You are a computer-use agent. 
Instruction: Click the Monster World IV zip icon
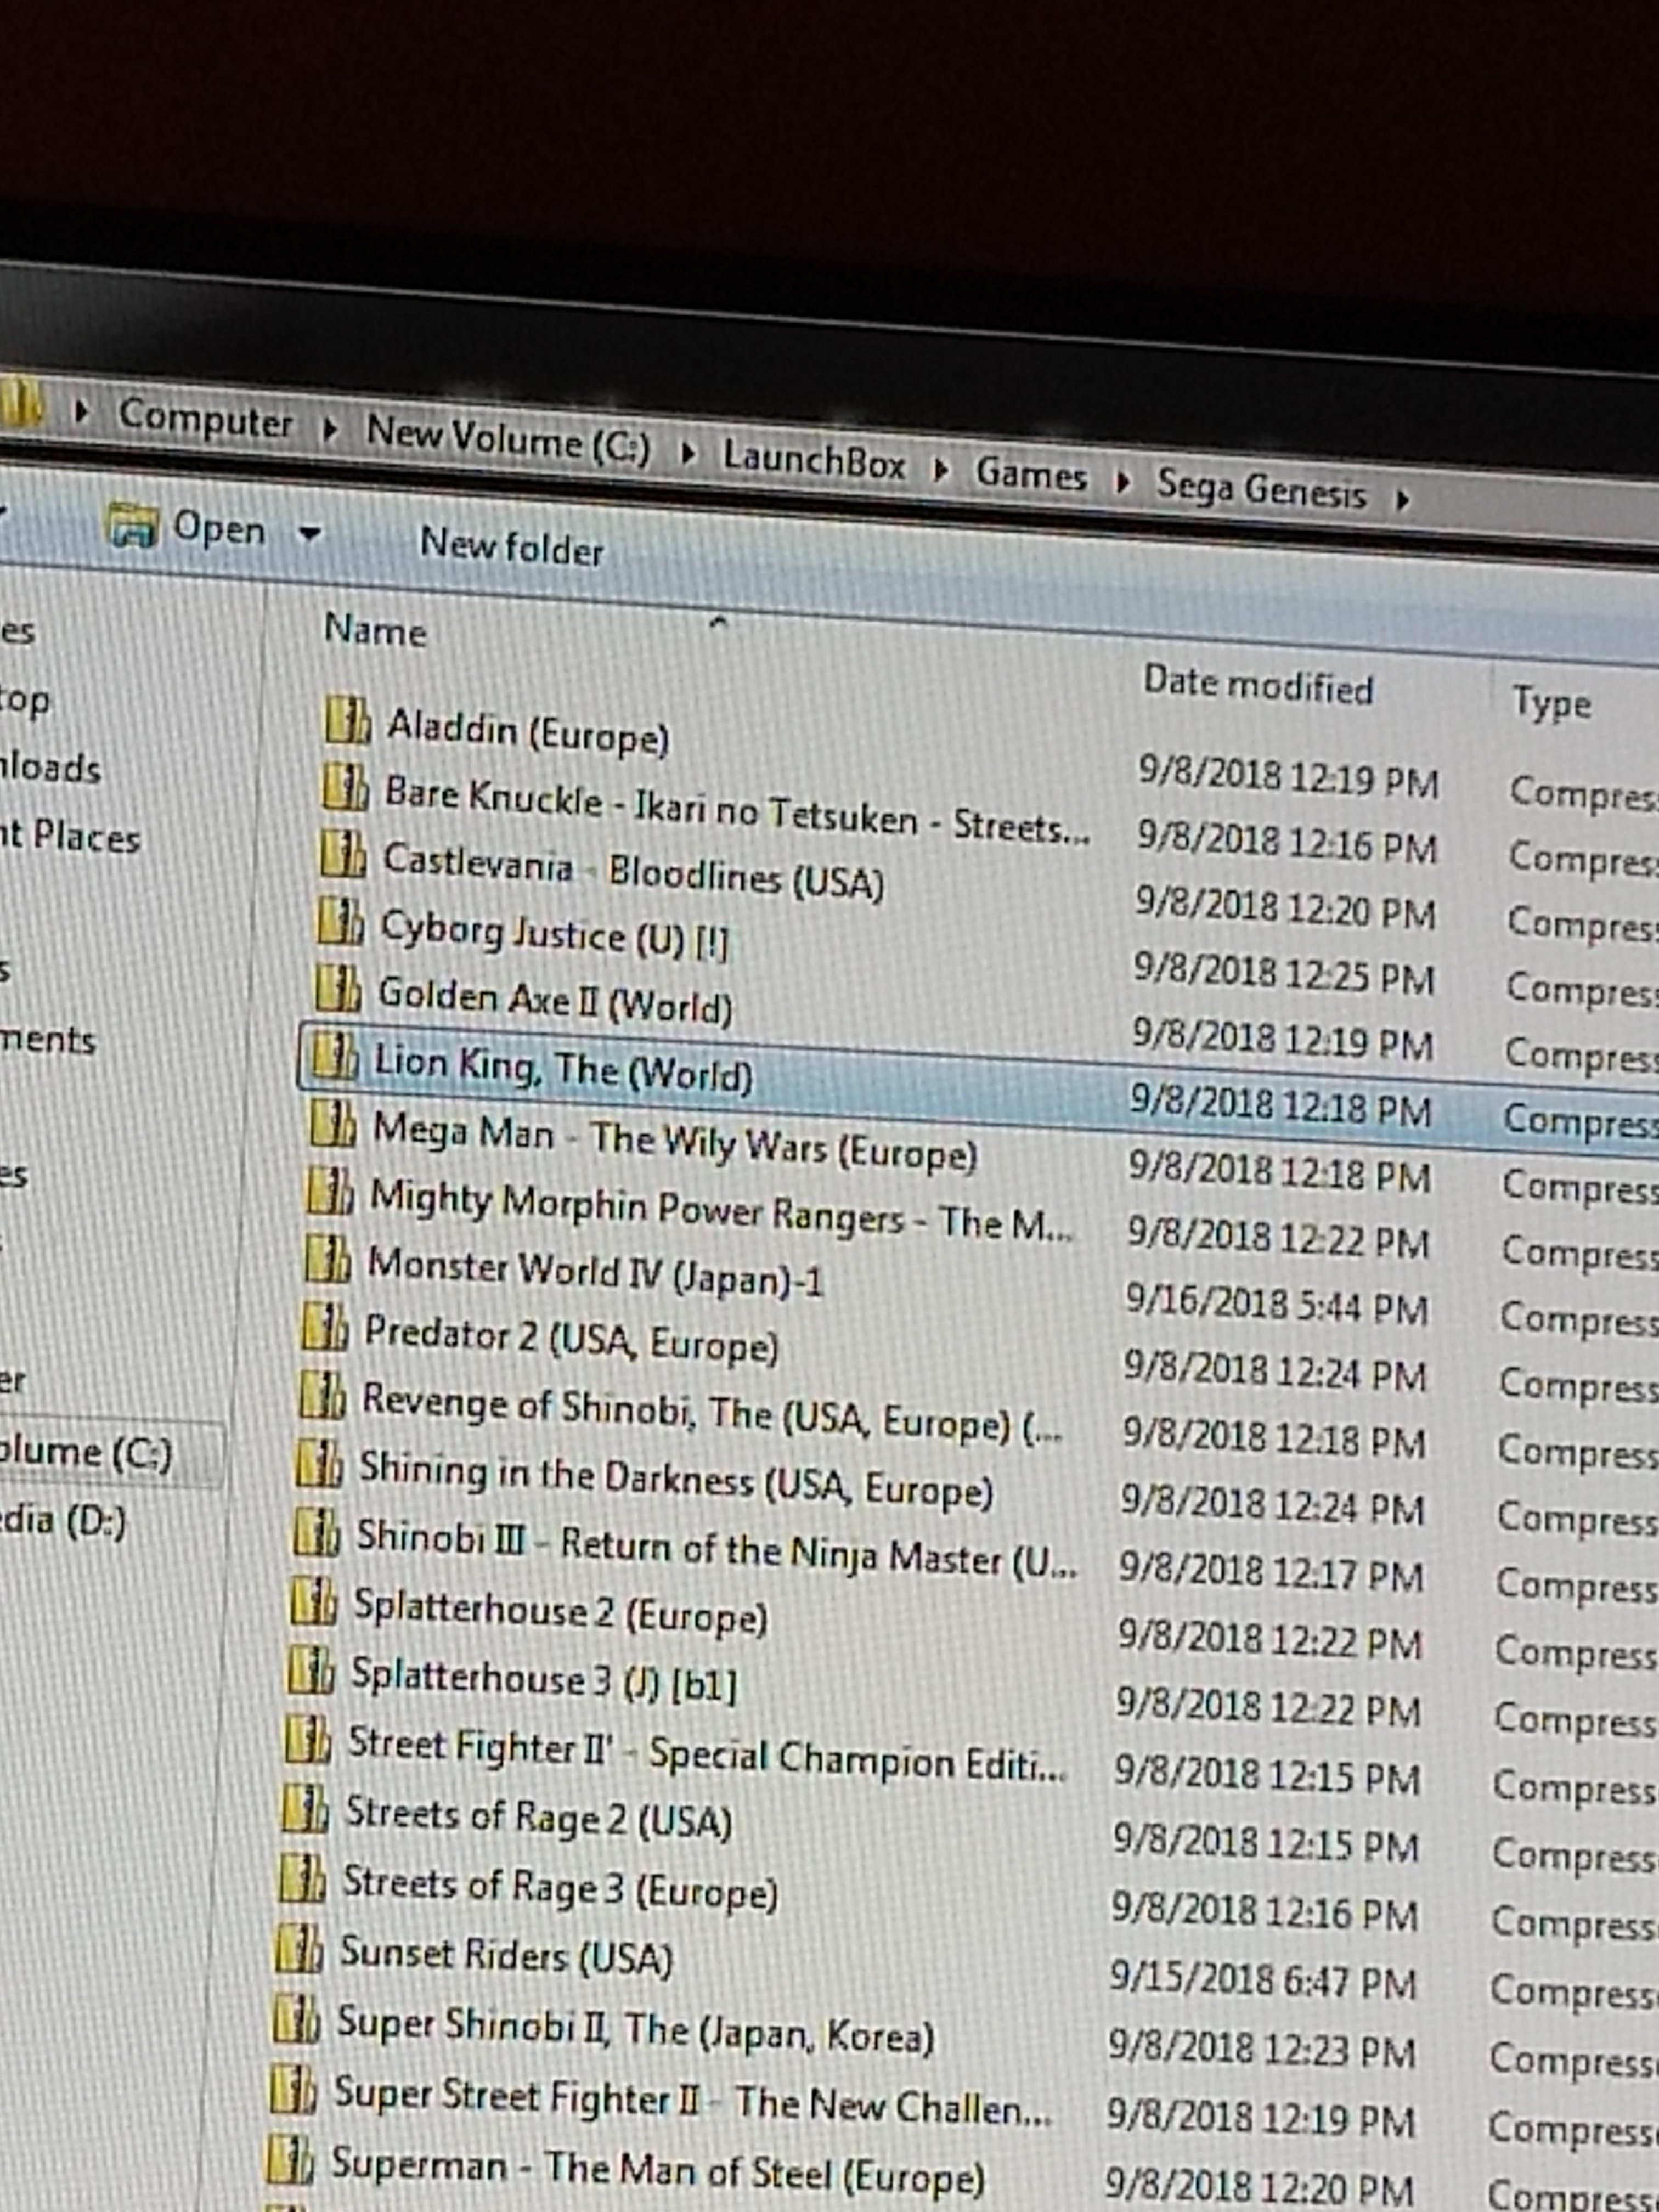click(328, 1260)
